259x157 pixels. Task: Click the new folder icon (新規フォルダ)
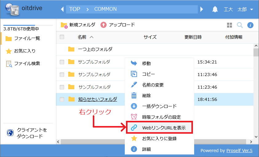tap(64, 25)
